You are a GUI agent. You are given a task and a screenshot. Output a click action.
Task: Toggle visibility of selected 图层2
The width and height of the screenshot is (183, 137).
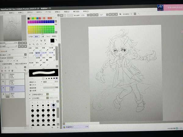pos(3,88)
